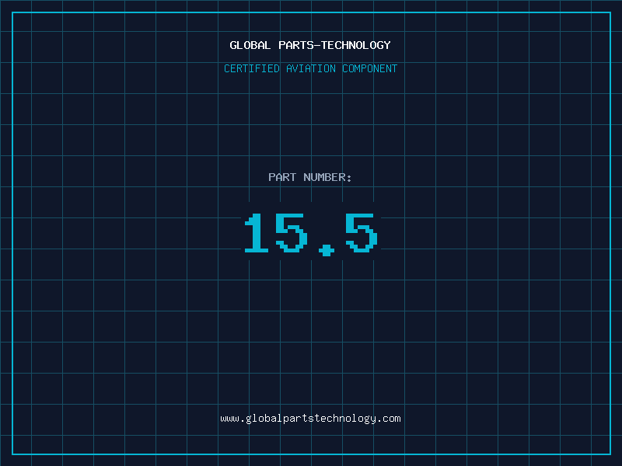Click the www.globalpartstechnology.com website link

310,419
